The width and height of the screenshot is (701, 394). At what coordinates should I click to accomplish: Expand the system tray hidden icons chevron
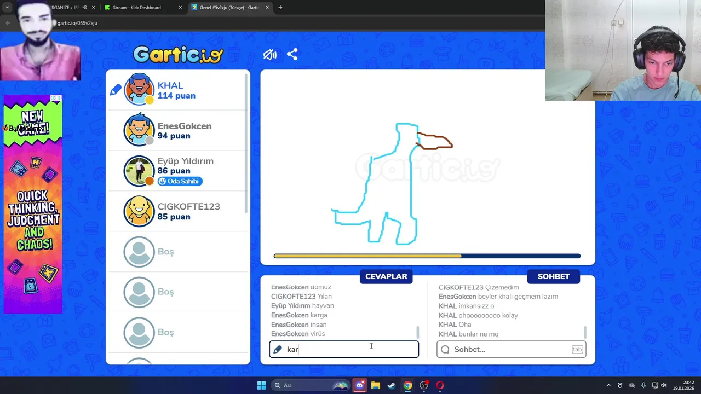tap(608, 385)
